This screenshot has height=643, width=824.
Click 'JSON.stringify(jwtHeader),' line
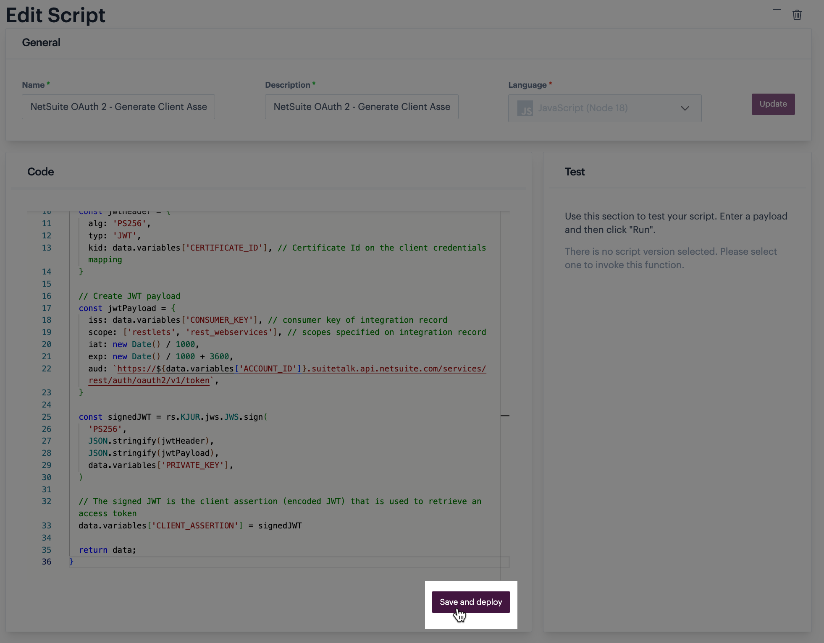(x=151, y=441)
